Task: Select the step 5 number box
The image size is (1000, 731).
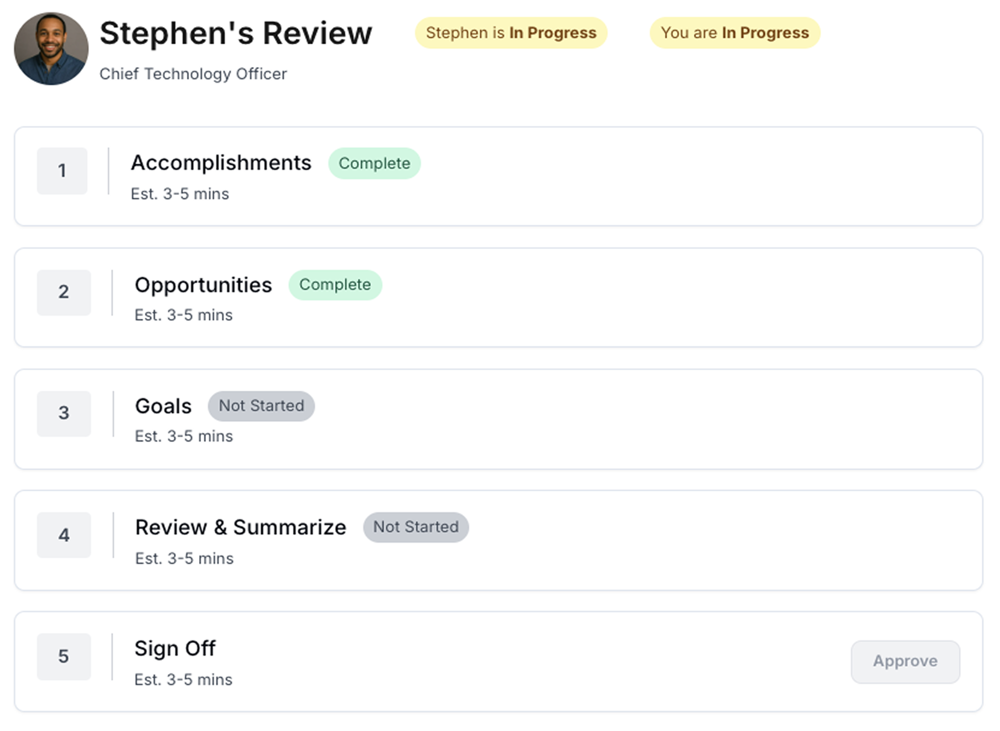Action: [64, 656]
